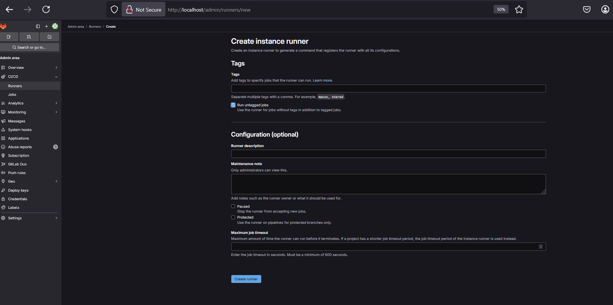
Task: Enable the Protected checkbox
Action: (233, 217)
